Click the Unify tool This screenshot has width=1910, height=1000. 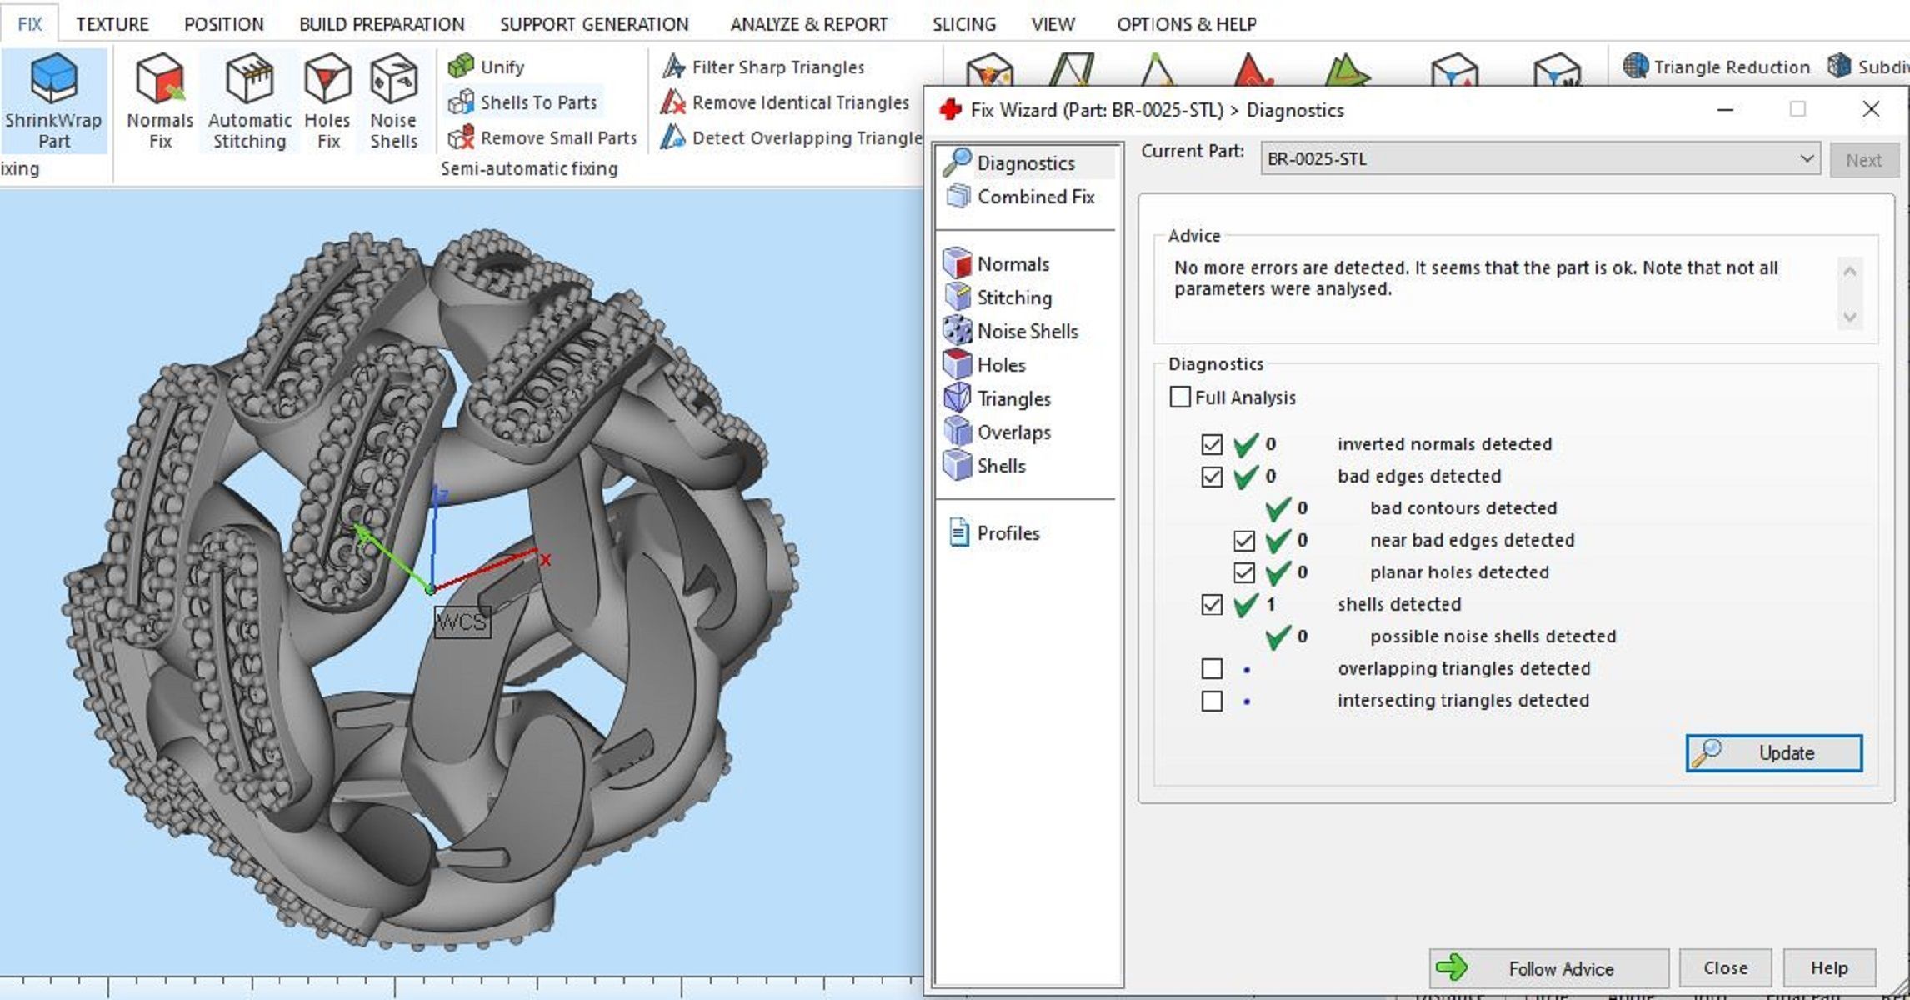[487, 67]
